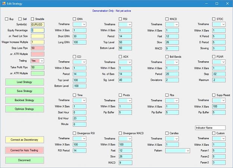233x168 pixels.
Task: Click the Disconnect button
Action: pyautogui.click(x=25, y=160)
